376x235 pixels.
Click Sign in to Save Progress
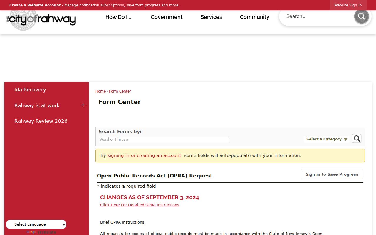pos(332,174)
